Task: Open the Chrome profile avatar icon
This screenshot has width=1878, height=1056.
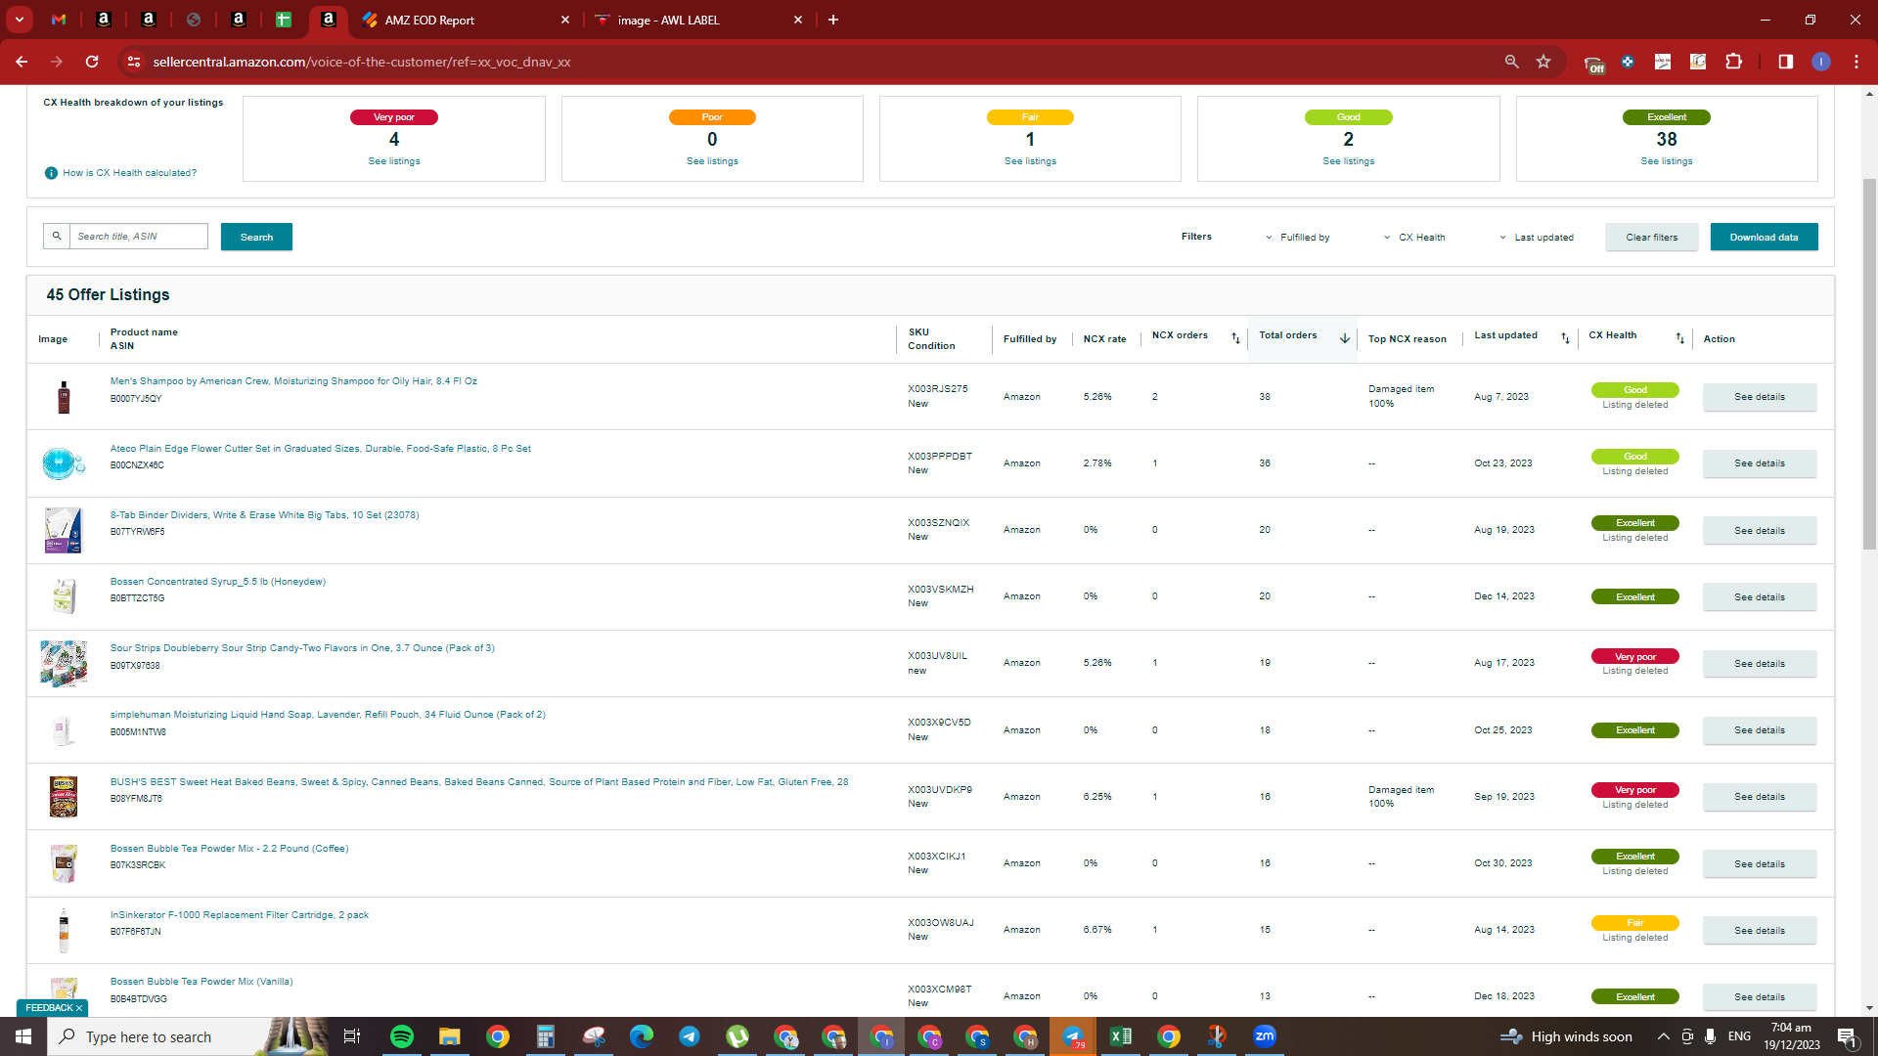Action: pos(1820,62)
